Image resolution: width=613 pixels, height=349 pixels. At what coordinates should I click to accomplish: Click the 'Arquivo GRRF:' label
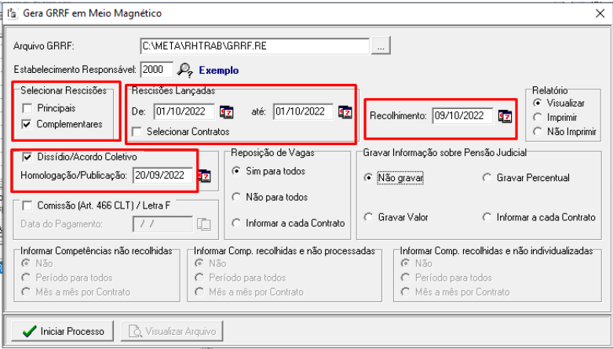tap(44, 46)
